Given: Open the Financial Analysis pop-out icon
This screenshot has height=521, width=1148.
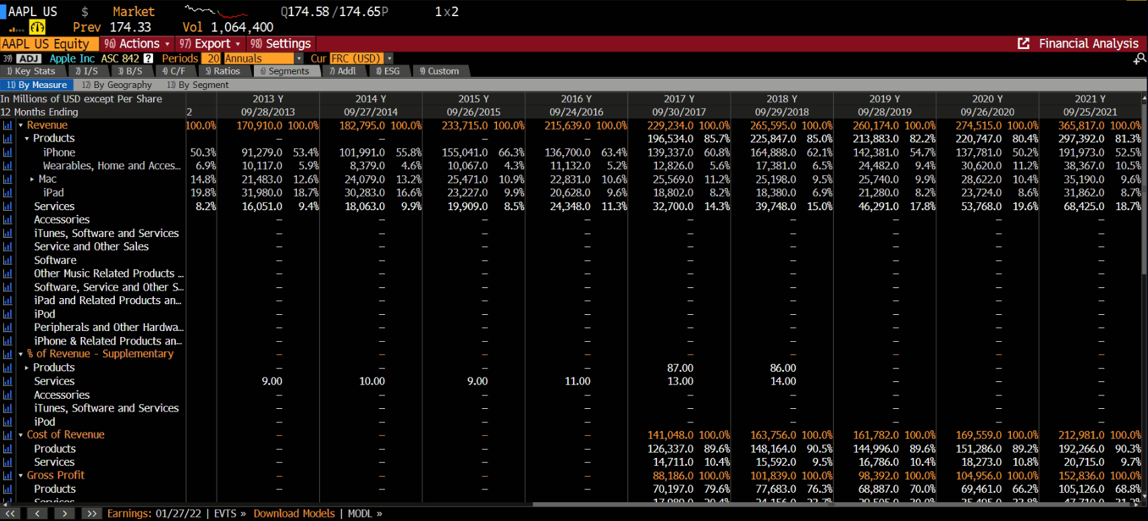Looking at the screenshot, I should tap(1024, 44).
